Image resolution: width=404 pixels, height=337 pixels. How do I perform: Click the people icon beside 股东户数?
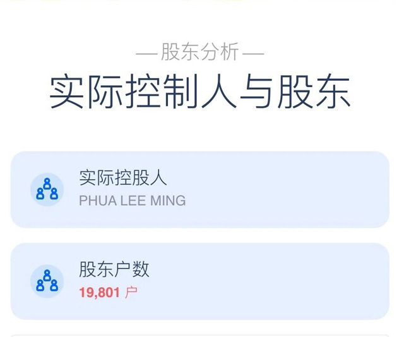pyautogui.click(x=47, y=281)
